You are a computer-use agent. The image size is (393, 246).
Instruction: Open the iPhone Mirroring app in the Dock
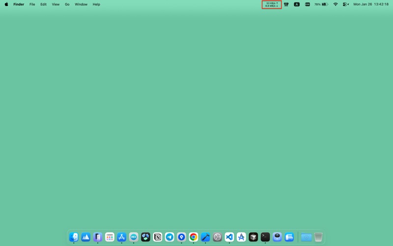coord(98,237)
